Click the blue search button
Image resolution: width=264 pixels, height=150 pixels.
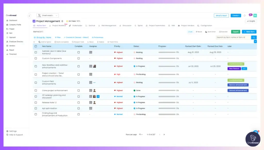click(254, 37)
